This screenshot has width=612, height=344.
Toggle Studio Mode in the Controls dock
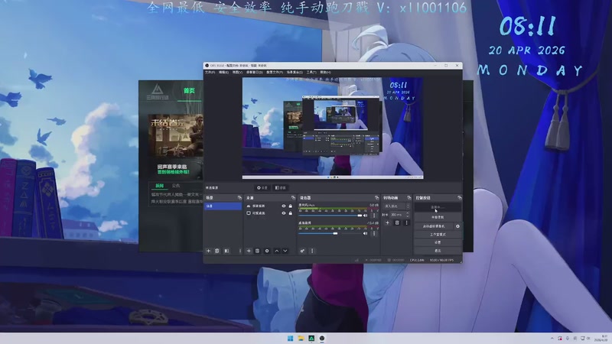[x=438, y=235]
